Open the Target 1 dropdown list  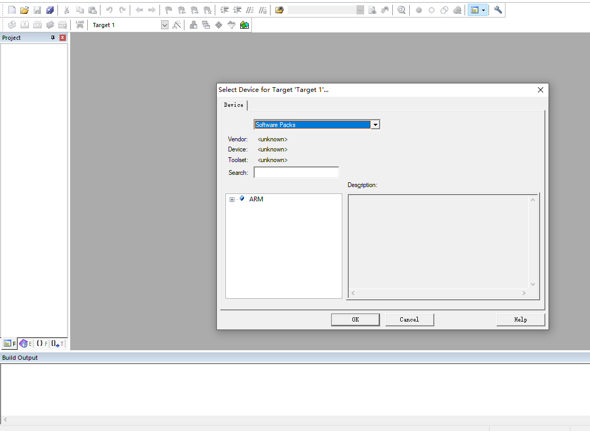164,25
